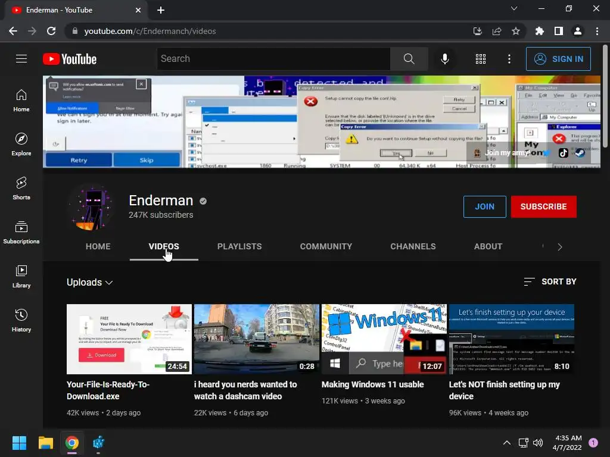Screen dimensions: 610x457
Task: Click the Chrome taskbar icon
Action: click(72, 443)
